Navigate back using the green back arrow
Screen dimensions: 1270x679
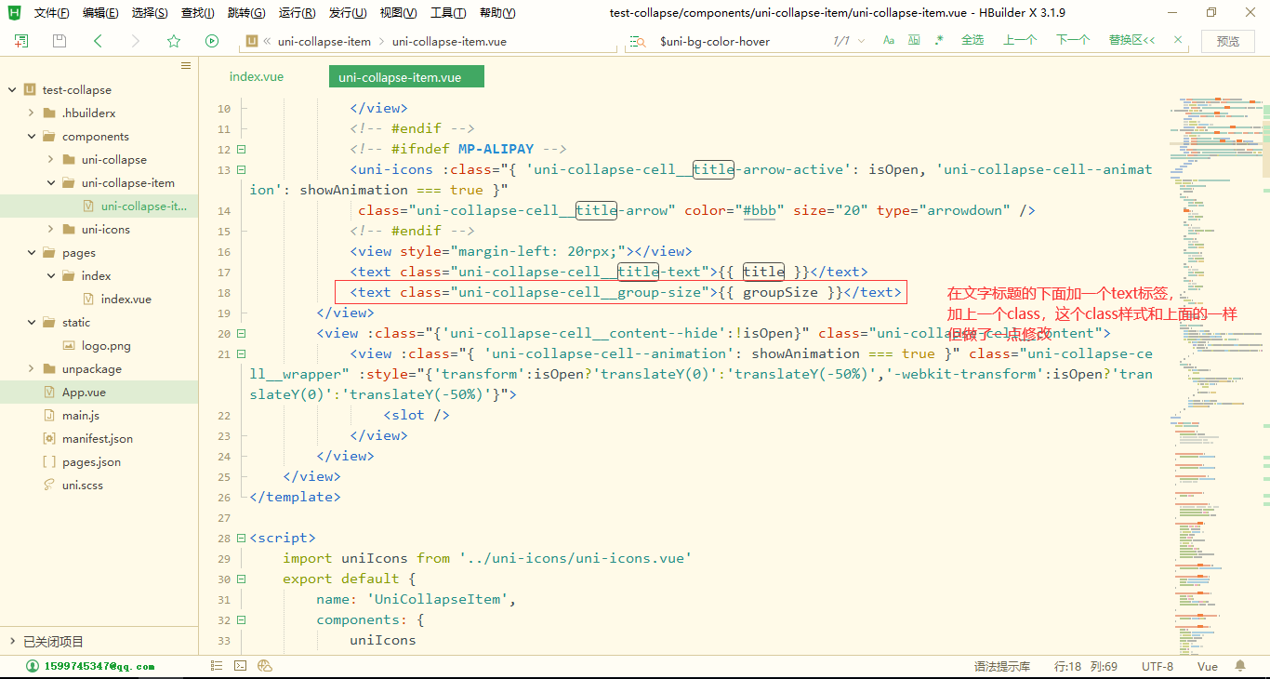point(98,41)
